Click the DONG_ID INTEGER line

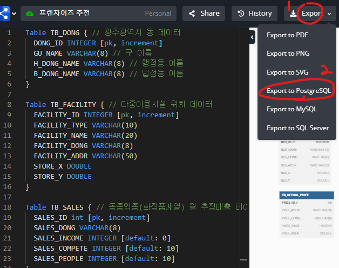coord(98,43)
